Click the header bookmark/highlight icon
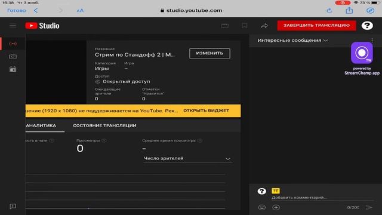 [244, 26]
